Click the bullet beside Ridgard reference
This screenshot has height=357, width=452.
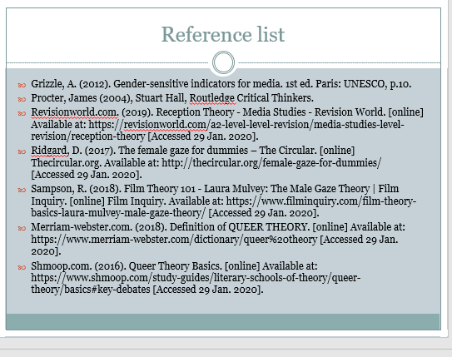(22, 151)
